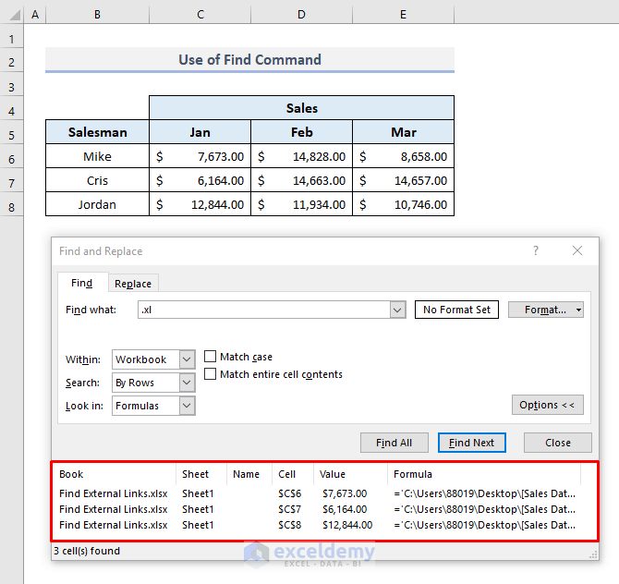
Task: Select the Mike cell
Action: pos(98,156)
